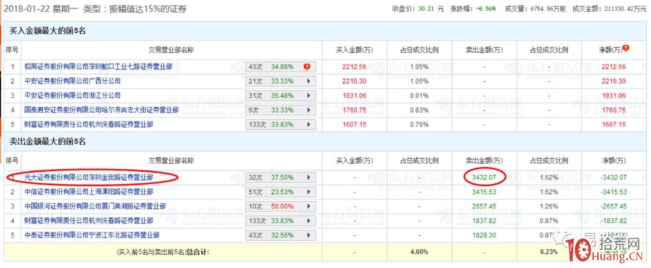Click the 0.76% ratio cell
Viewport: 651px width, 268px height.
click(x=420, y=125)
